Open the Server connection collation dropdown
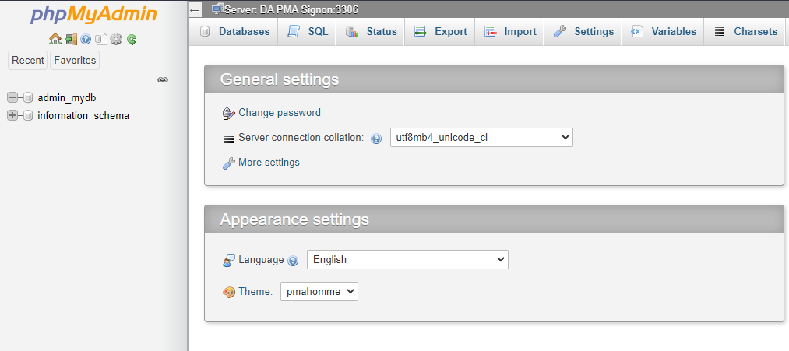This screenshot has width=789, height=351. click(481, 137)
